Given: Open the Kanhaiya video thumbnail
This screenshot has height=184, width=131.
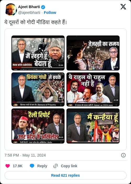Looking at the screenshot, I should click(93, 126).
